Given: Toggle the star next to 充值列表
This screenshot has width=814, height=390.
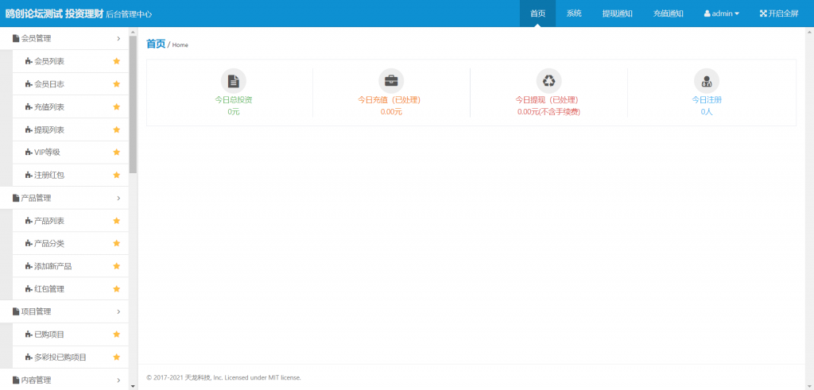Looking at the screenshot, I should pyautogui.click(x=117, y=107).
